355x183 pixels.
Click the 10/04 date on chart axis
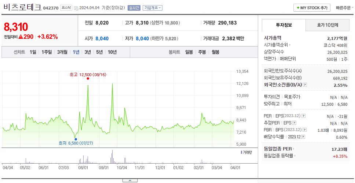tap(122, 168)
